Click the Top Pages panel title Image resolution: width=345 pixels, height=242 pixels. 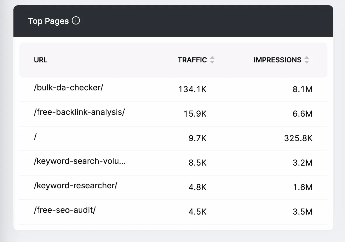click(x=48, y=21)
